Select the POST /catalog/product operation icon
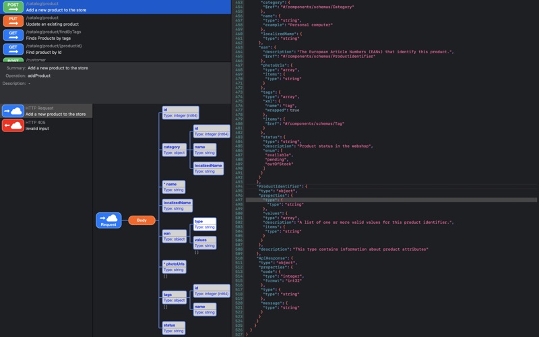This screenshot has width=539, height=337. tap(13, 7)
